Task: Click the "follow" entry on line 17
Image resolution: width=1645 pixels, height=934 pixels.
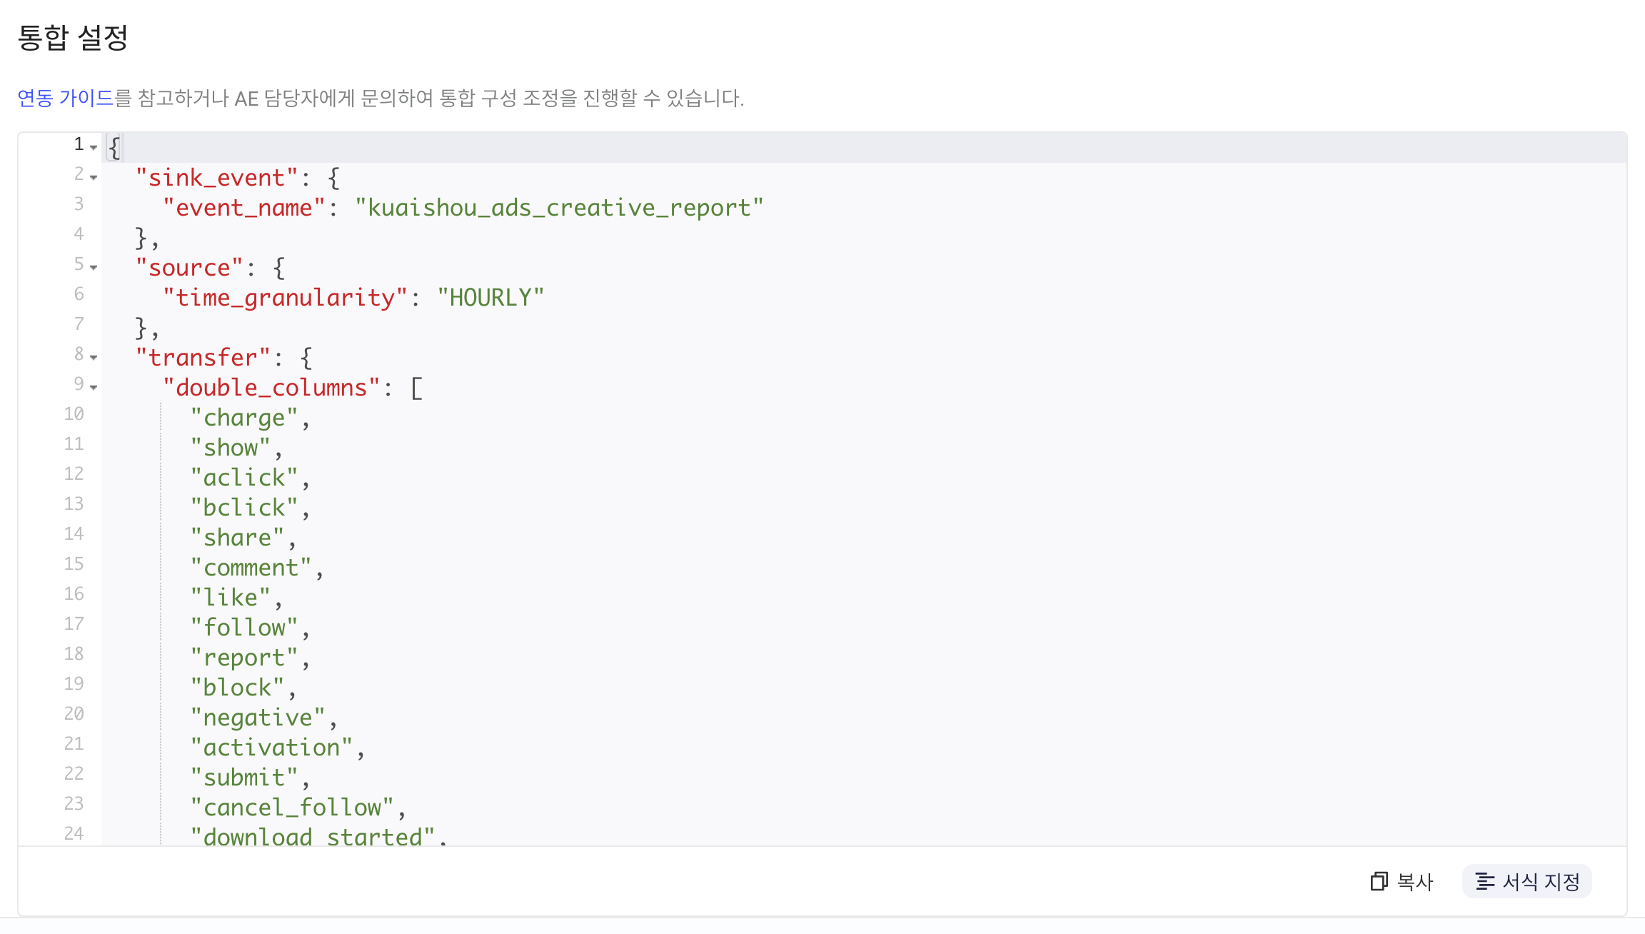Action: pos(244,628)
